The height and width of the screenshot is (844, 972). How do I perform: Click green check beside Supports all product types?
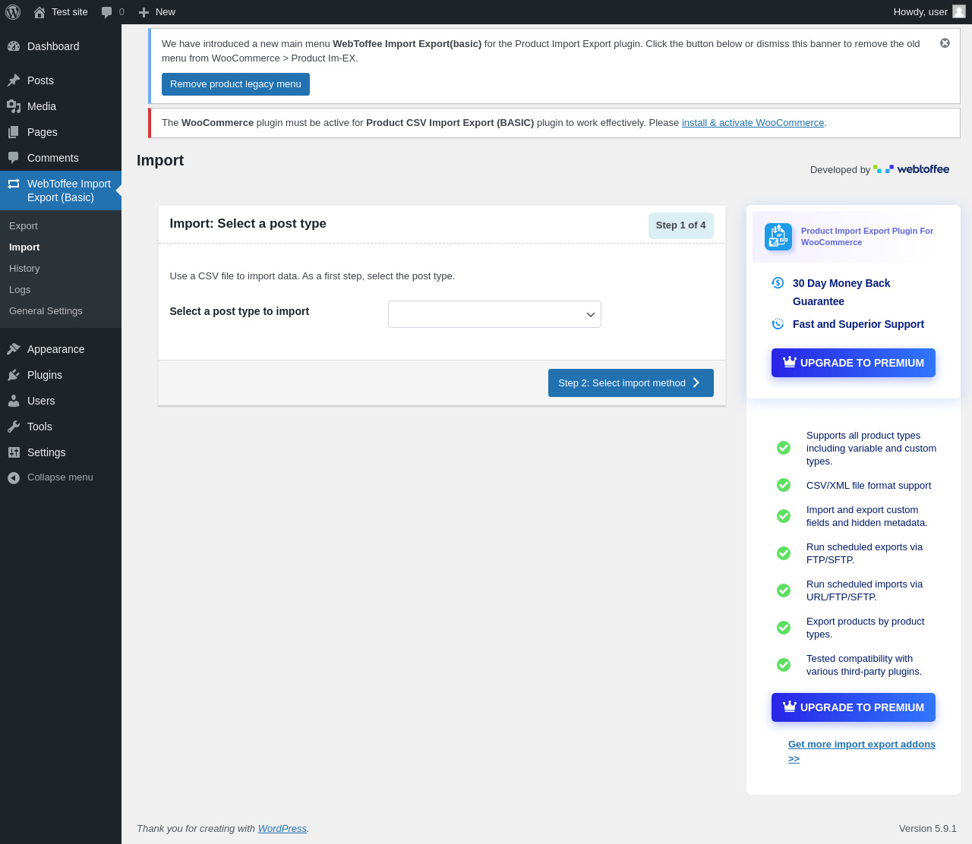click(784, 448)
